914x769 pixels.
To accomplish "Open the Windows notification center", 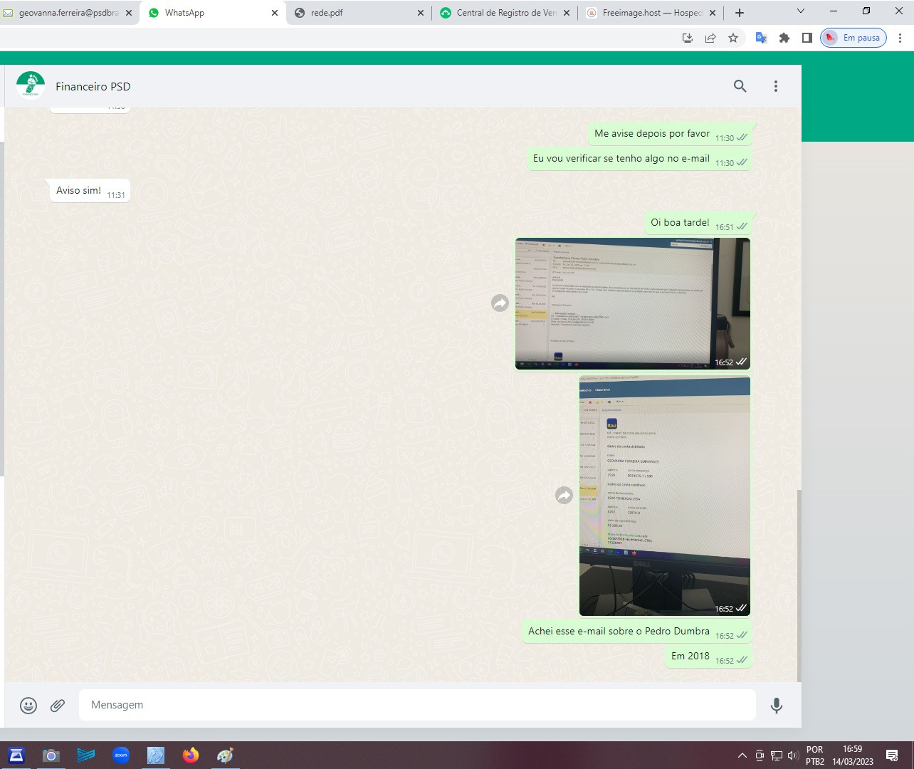I will tap(892, 755).
